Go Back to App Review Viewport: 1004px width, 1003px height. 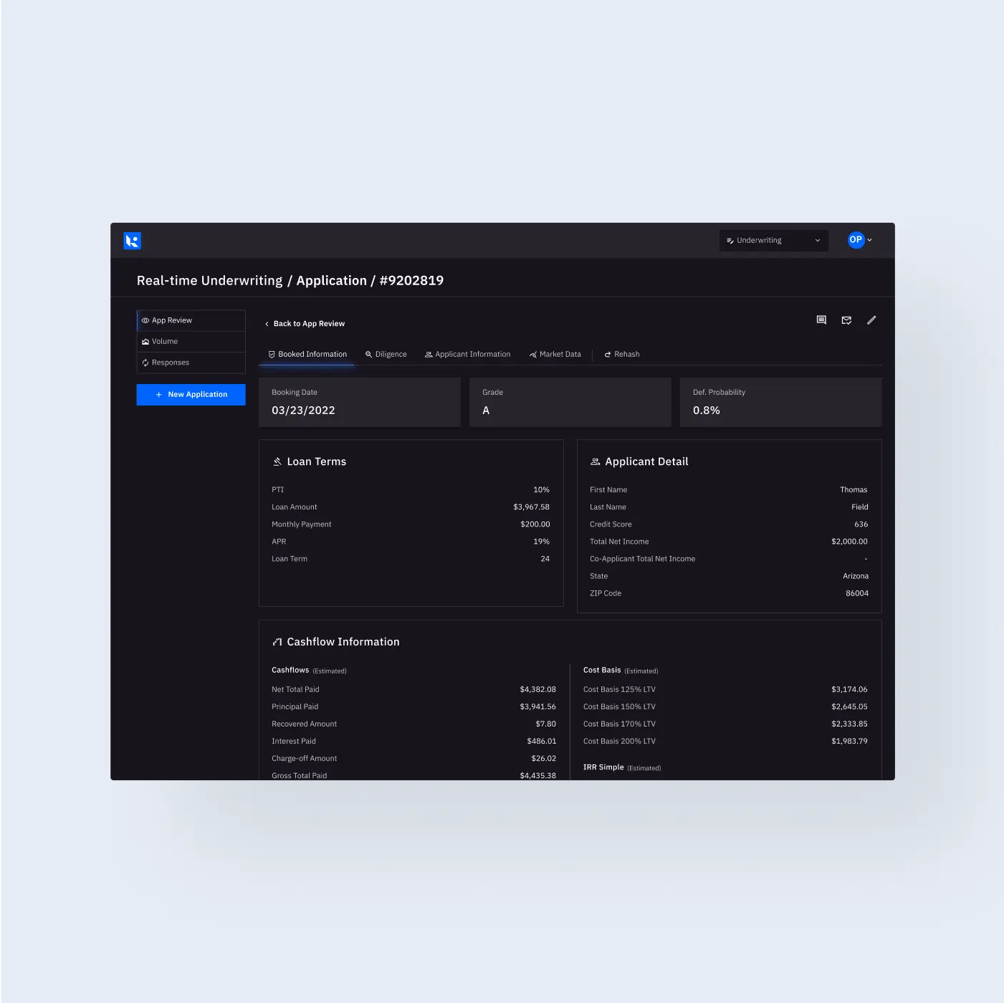[x=305, y=324]
